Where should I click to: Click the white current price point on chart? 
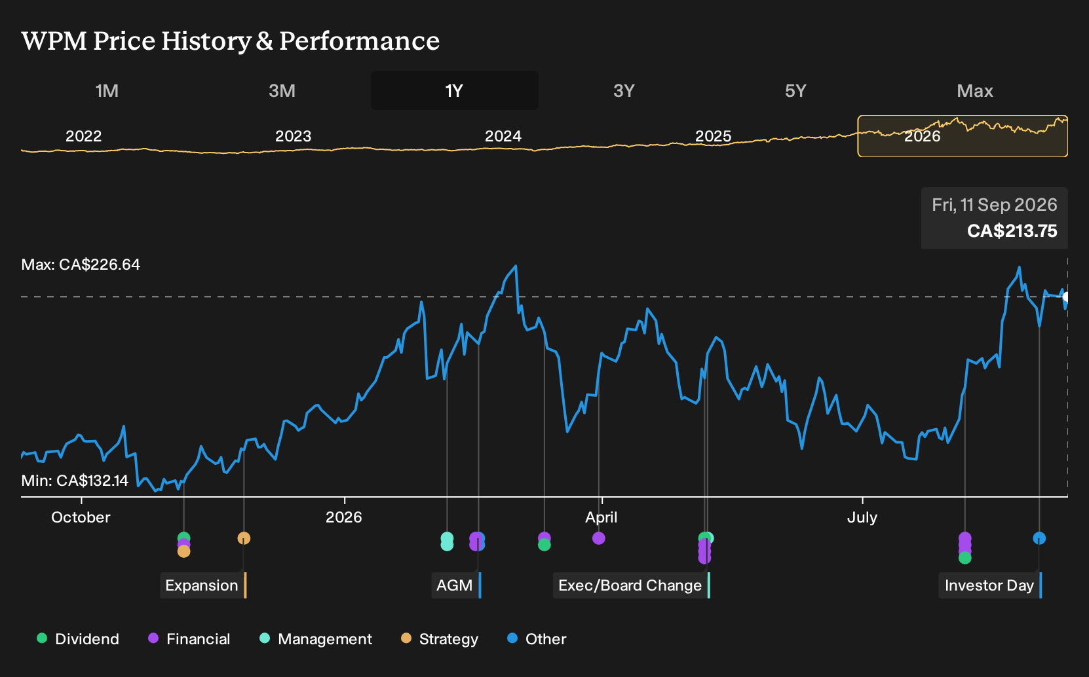pyautogui.click(x=1067, y=297)
